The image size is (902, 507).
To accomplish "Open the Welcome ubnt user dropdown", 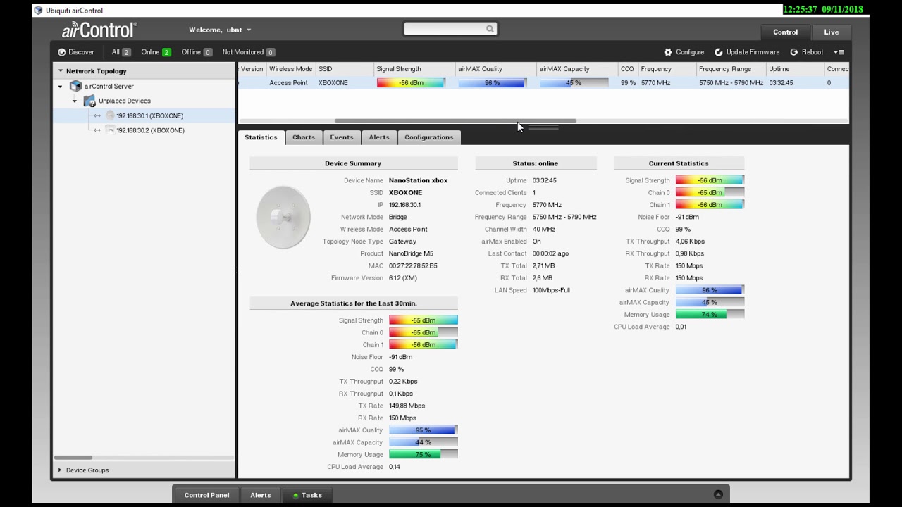I will pos(220,30).
